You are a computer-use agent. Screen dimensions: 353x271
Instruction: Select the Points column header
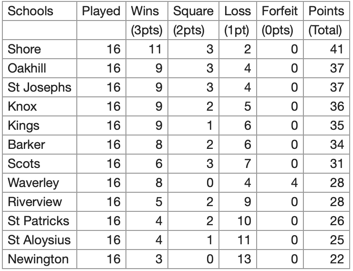[326, 11]
